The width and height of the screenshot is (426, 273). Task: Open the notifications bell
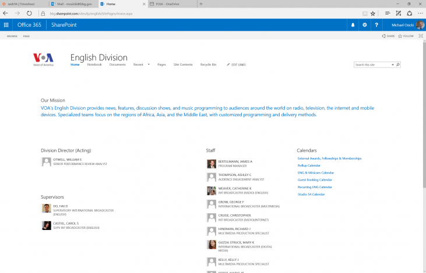click(353, 25)
